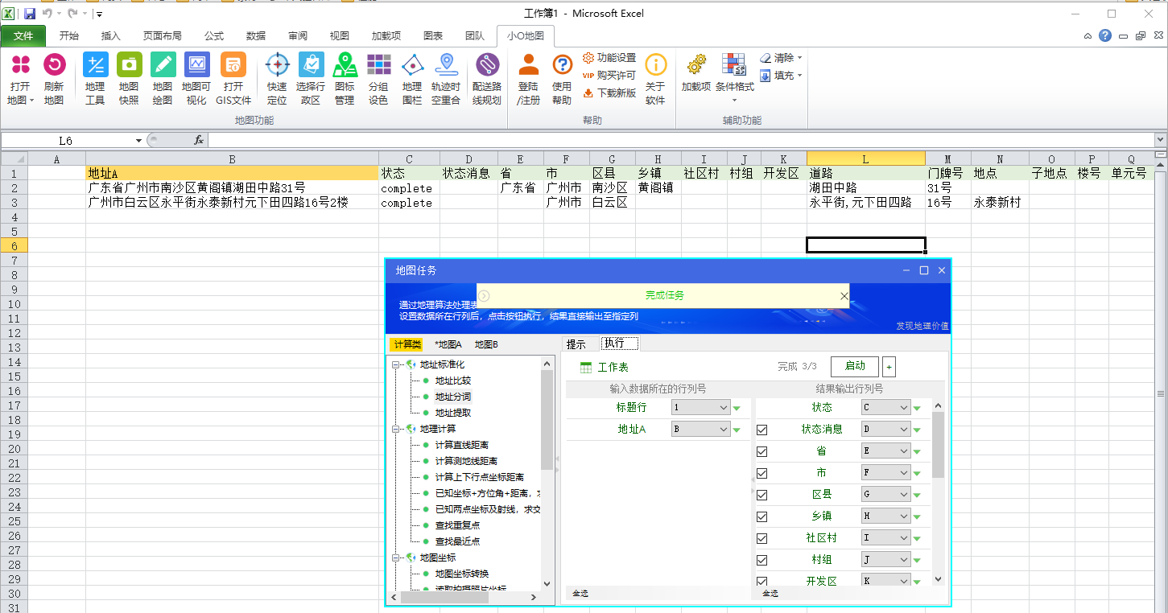Select 计算直线距离 tree item
Viewport: 1168px width, 613px height.
tap(462, 445)
